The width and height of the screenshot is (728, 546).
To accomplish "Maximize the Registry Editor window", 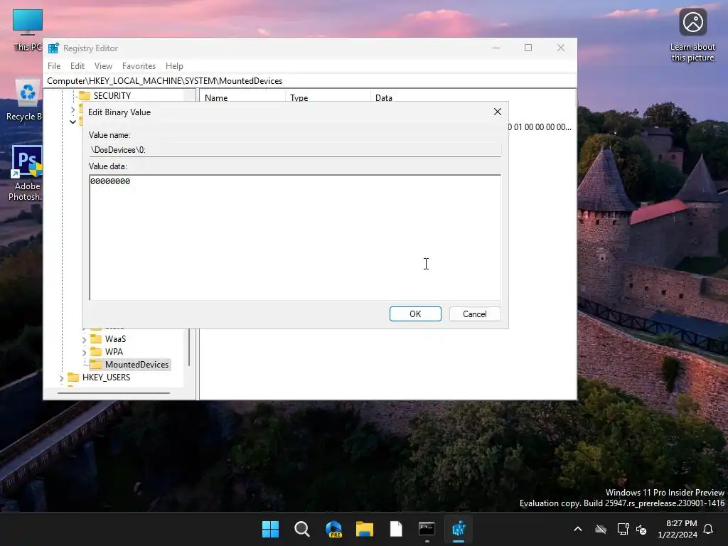I will [x=528, y=48].
